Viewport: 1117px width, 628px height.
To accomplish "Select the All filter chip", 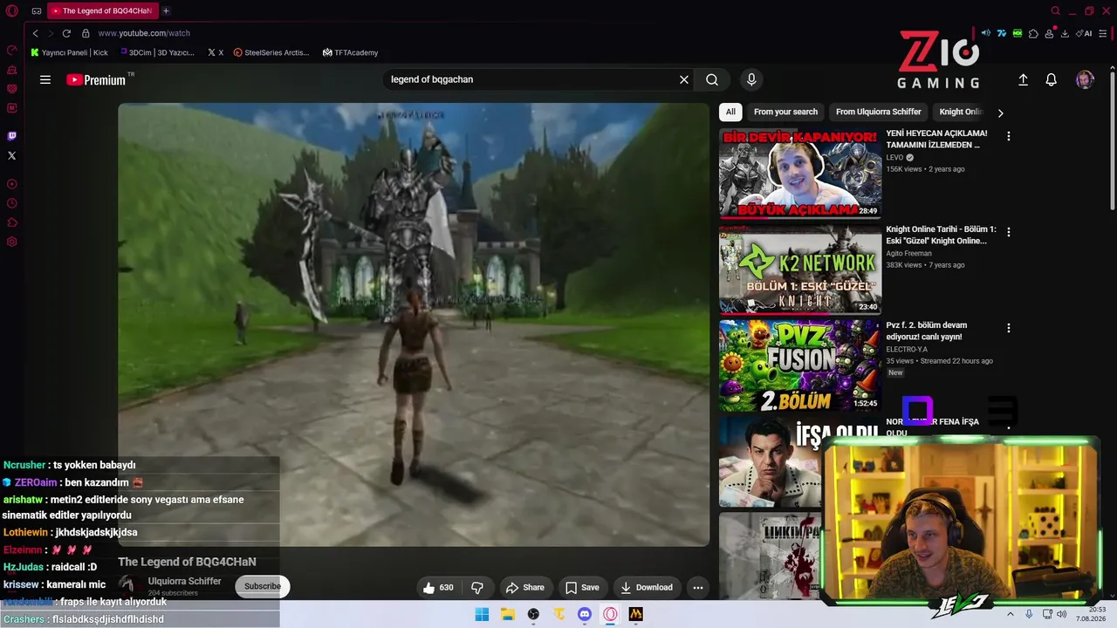I will (730, 112).
